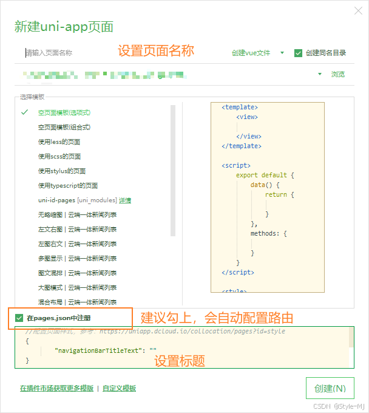The width and height of the screenshot is (369, 413).
Task: Click the blurred directory path field
Action: 105,75
